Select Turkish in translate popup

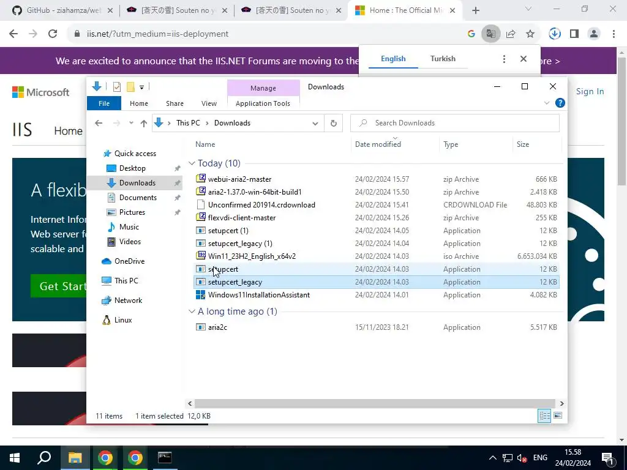click(x=443, y=59)
